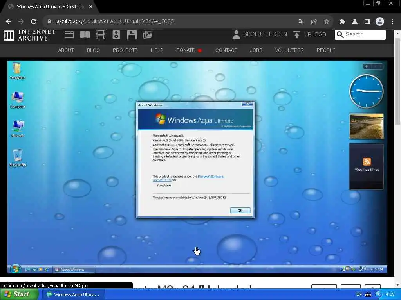Viewport: 401px width, 300px height.
Task: Open the Web archive icon
Action: [x=69, y=35]
